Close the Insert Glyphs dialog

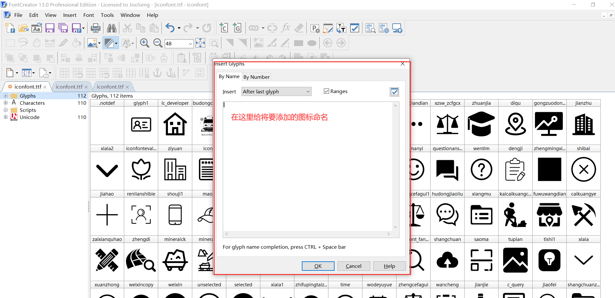[403, 64]
